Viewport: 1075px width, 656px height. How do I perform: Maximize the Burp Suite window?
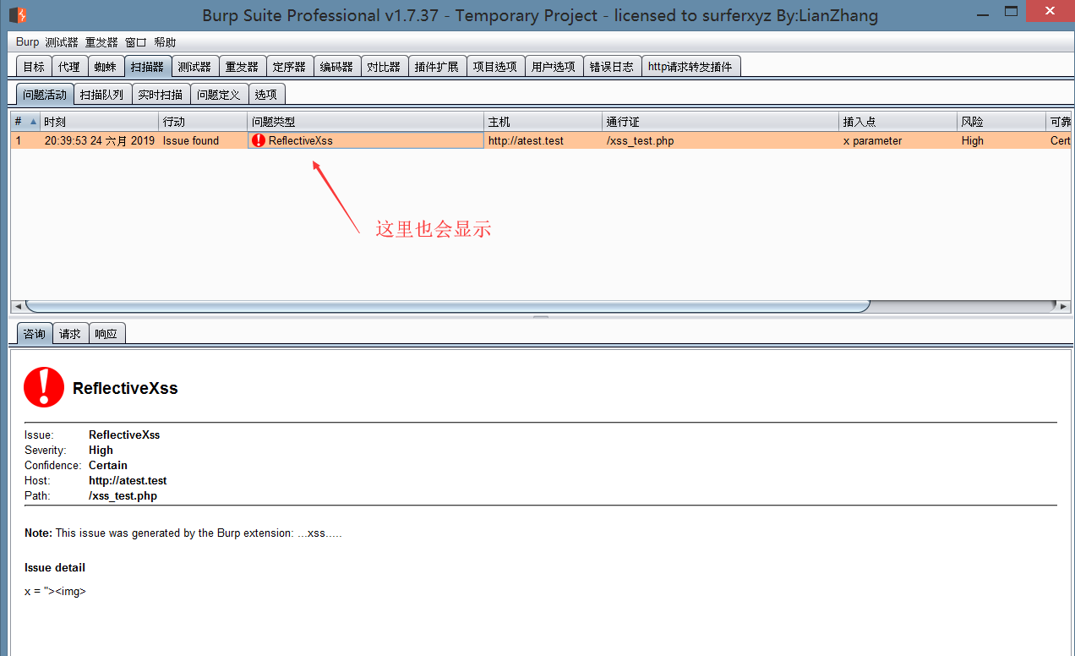click(x=1011, y=12)
